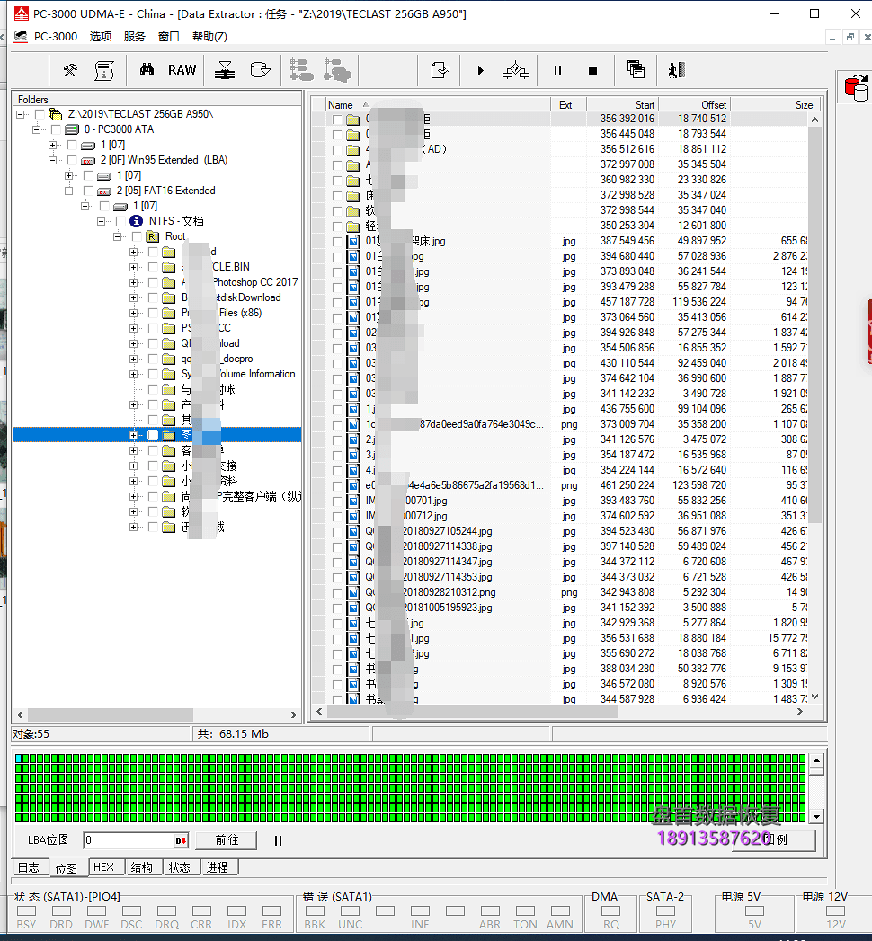Screen dimensions: 872x941
Task: Collapse the 2 [05] FAT16 Extended node
Action: point(69,191)
